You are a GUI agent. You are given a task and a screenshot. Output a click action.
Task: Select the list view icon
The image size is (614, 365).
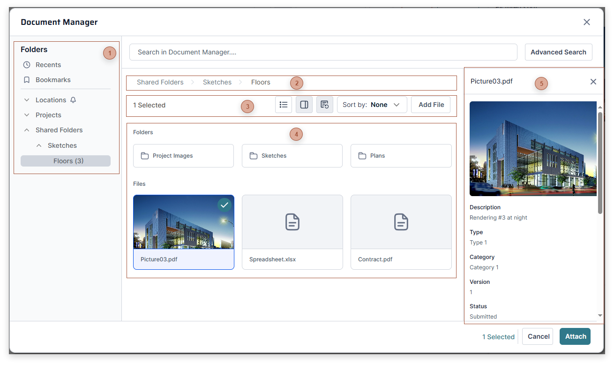tap(284, 104)
